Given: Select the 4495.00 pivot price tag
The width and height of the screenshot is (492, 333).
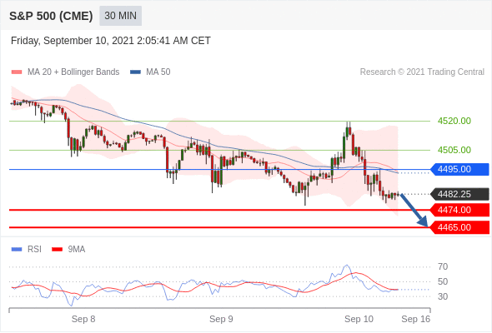Looking at the screenshot, I should point(459,170).
